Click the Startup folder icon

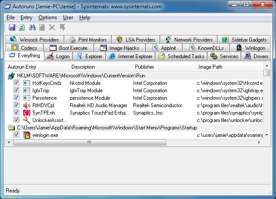11,128
